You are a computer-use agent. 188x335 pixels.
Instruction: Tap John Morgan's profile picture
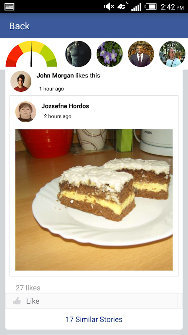pos(21,81)
